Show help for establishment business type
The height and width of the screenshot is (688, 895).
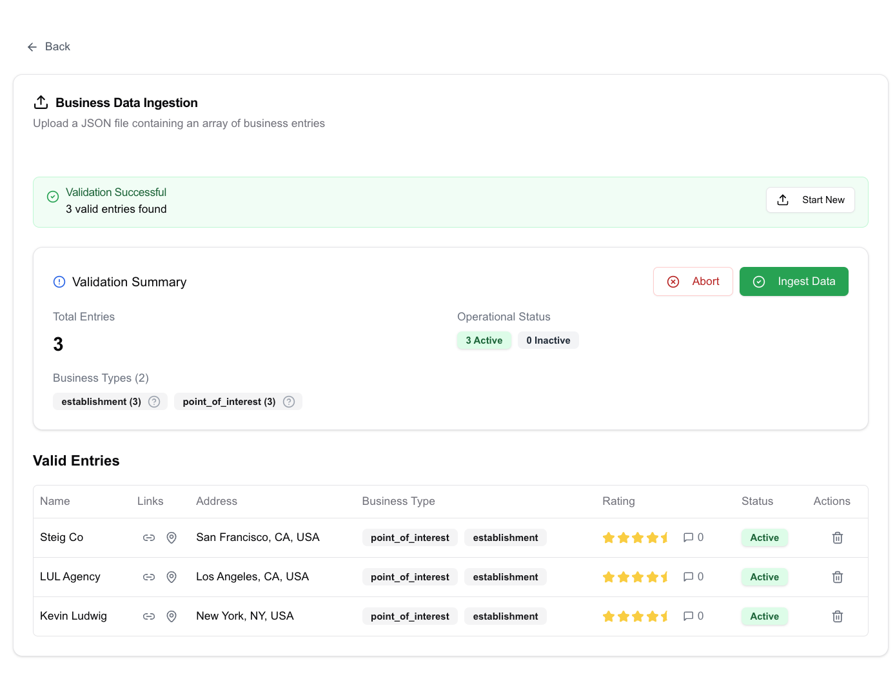[x=154, y=402]
